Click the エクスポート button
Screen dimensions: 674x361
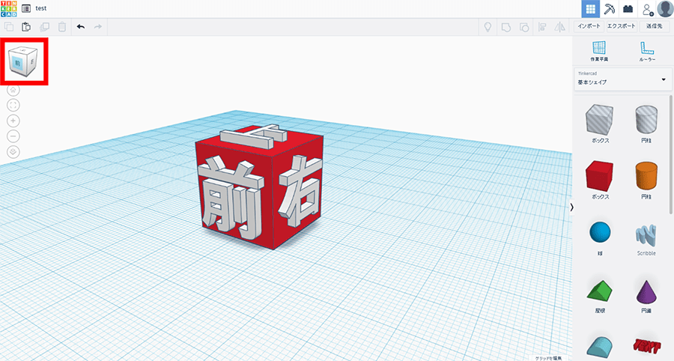pyautogui.click(x=621, y=26)
